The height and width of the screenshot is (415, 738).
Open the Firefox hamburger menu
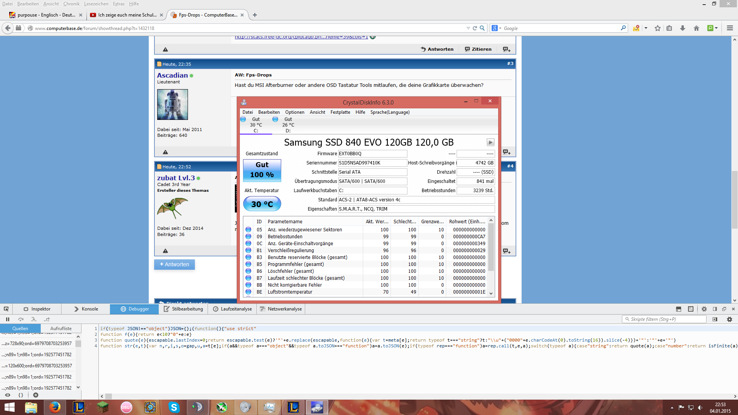[x=730, y=28]
